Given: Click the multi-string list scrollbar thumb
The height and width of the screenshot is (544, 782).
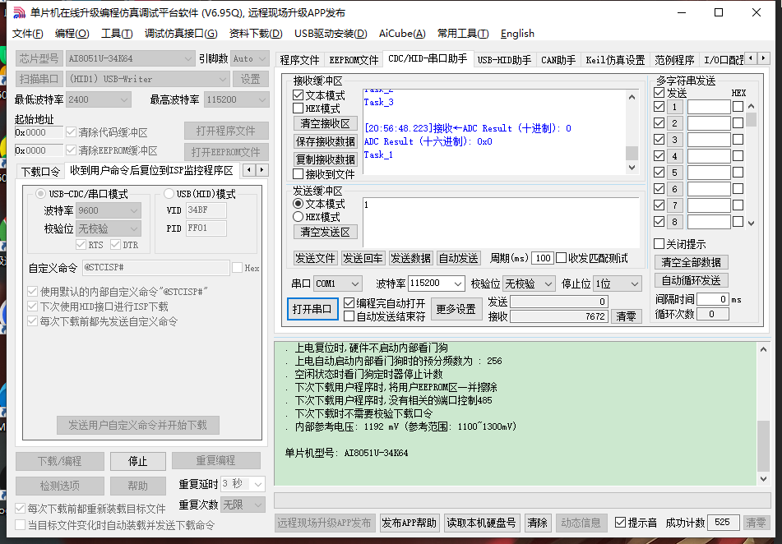Looking at the screenshot, I should coord(751,120).
